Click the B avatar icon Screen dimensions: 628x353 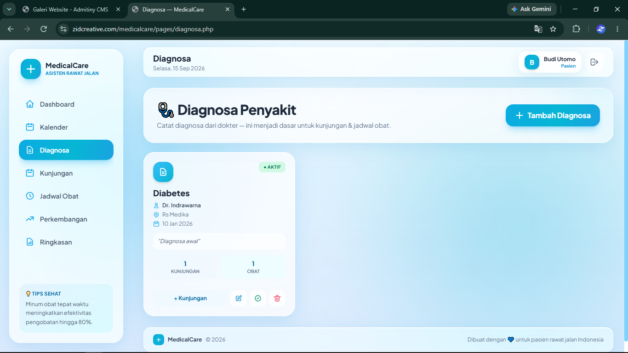coord(532,62)
